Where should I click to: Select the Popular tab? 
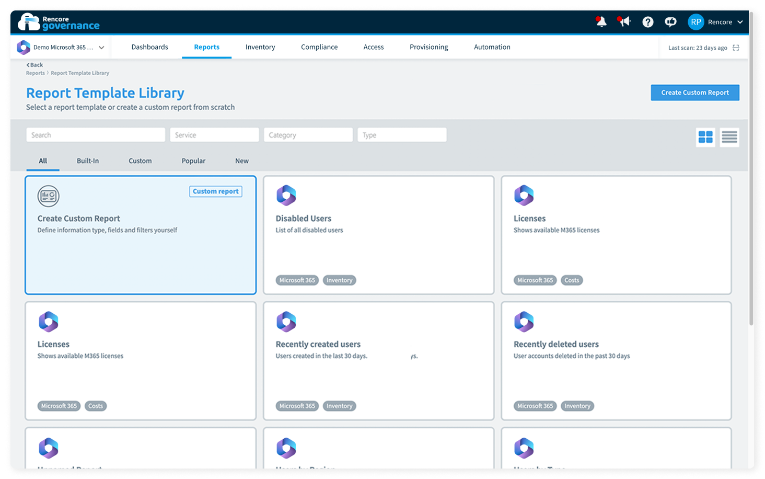coord(193,161)
